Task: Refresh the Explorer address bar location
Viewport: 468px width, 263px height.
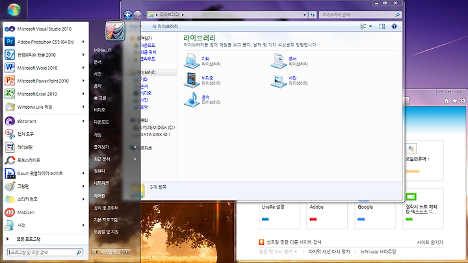Action: coord(313,14)
